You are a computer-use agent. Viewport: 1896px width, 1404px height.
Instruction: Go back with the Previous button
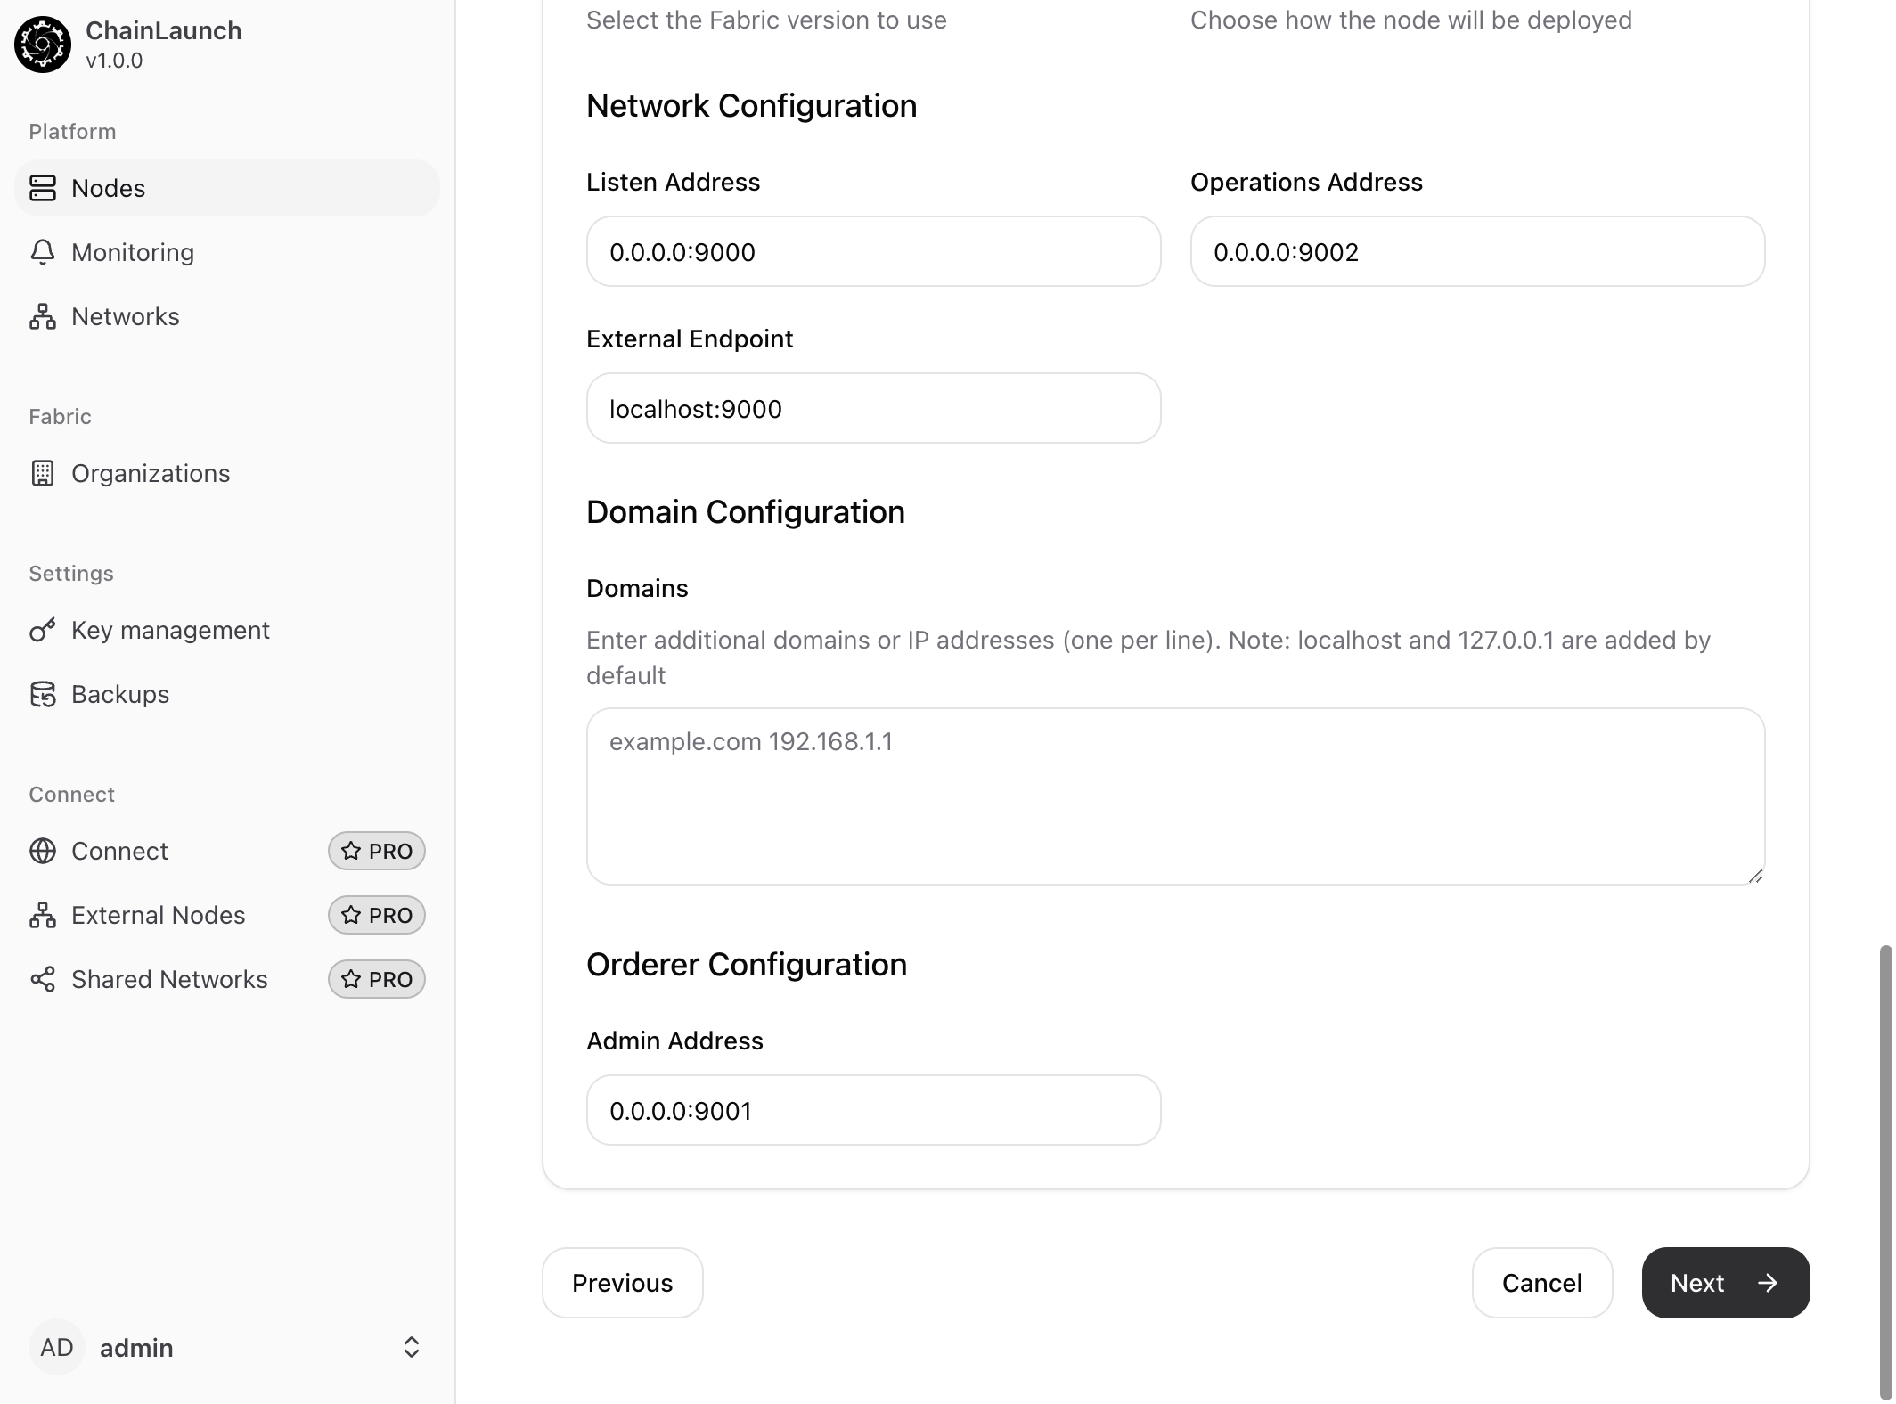coord(622,1283)
